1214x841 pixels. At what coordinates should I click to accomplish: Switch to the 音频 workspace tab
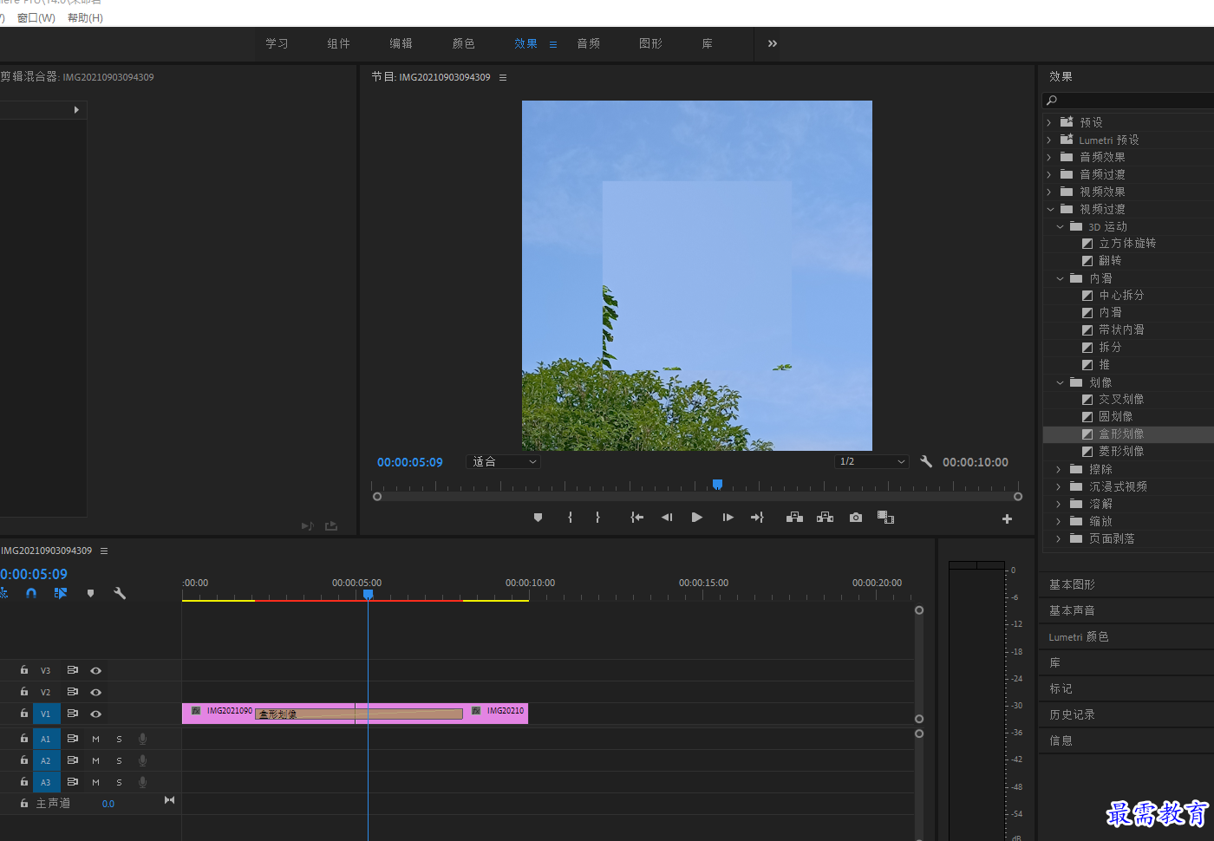[588, 43]
